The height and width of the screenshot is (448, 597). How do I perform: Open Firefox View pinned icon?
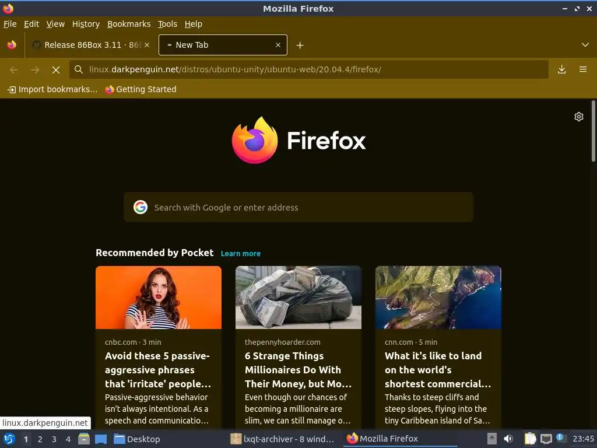(x=12, y=45)
